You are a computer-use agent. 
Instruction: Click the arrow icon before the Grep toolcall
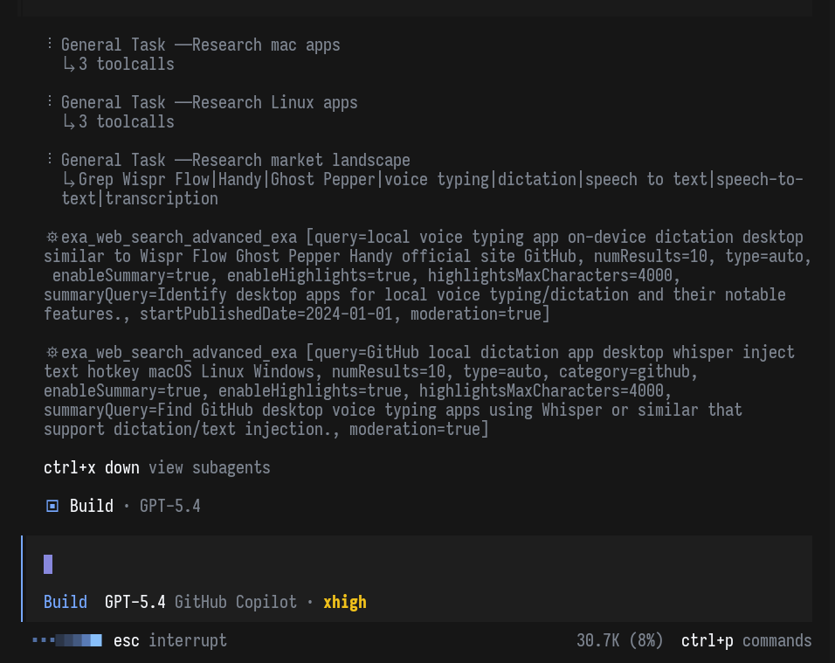tap(69, 179)
